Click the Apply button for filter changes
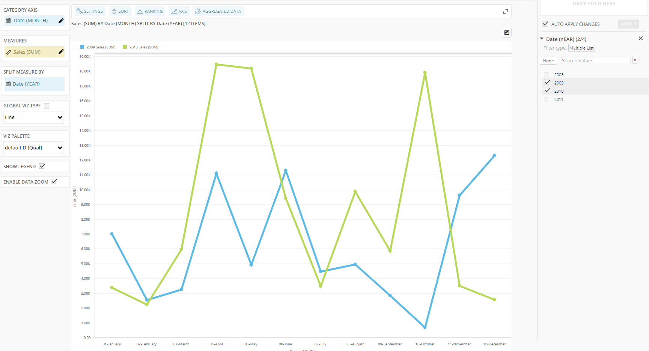This screenshot has height=351, width=649. pyautogui.click(x=628, y=24)
